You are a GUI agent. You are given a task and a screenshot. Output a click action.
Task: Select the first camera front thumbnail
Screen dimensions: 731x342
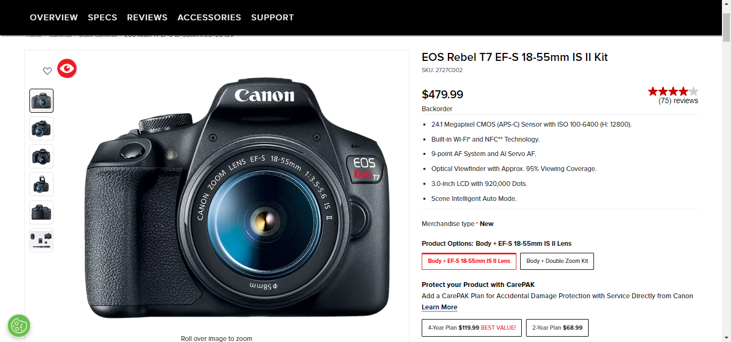click(41, 100)
